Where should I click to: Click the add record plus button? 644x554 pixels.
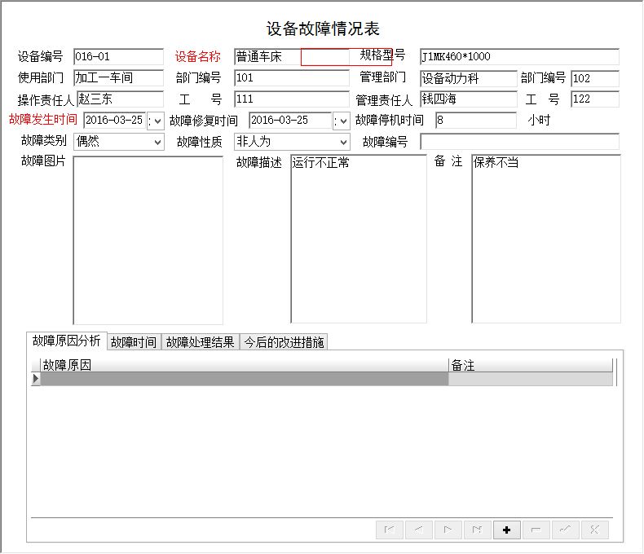[506, 530]
